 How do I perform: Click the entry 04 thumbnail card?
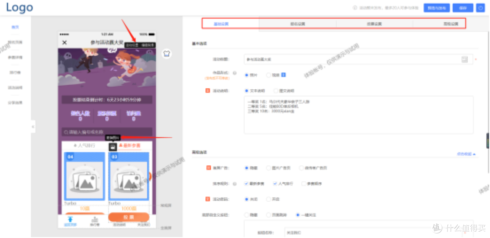[84, 176]
